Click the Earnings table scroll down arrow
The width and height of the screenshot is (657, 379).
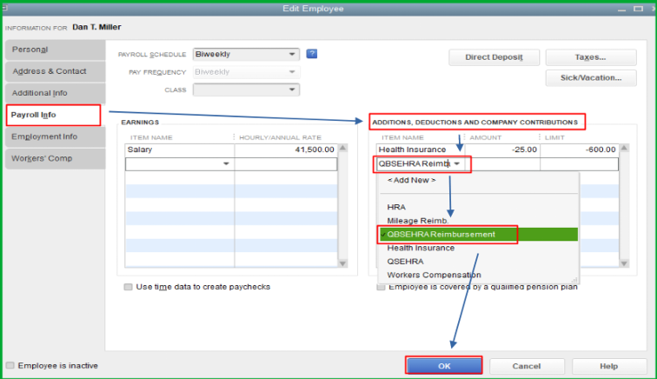(342, 263)
